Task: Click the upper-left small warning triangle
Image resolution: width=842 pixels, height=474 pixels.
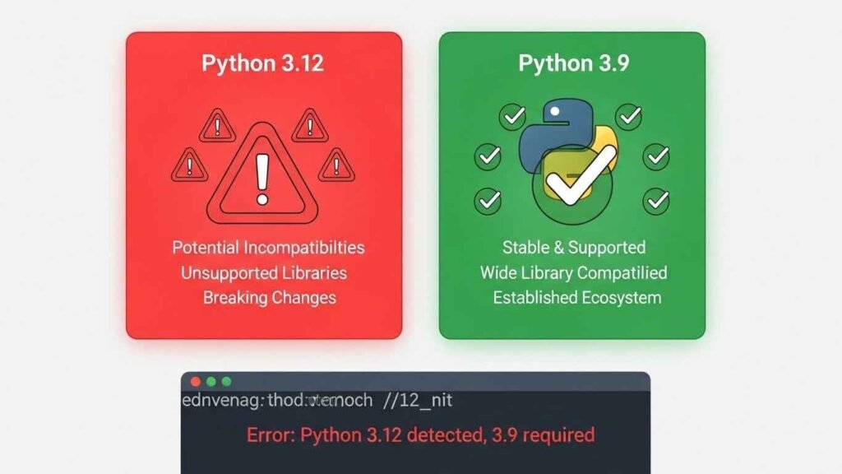Action: 217,126
